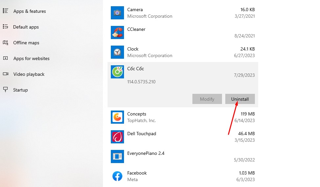Click the Concepts app icon
This screenshot has height=187, width=320.
[x=117, y=117]
